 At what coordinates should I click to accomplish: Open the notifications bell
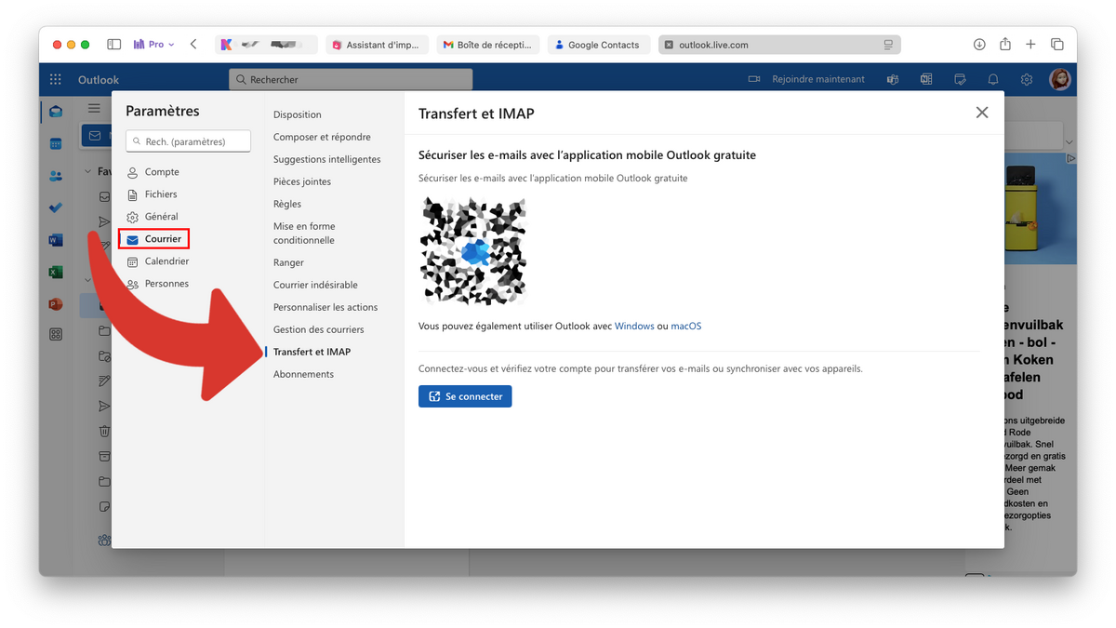point(993,80)
